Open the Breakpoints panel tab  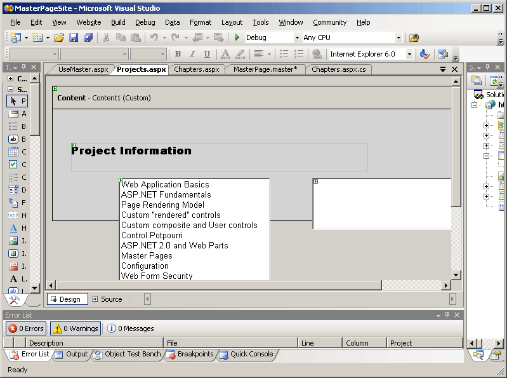pos(190,354)
